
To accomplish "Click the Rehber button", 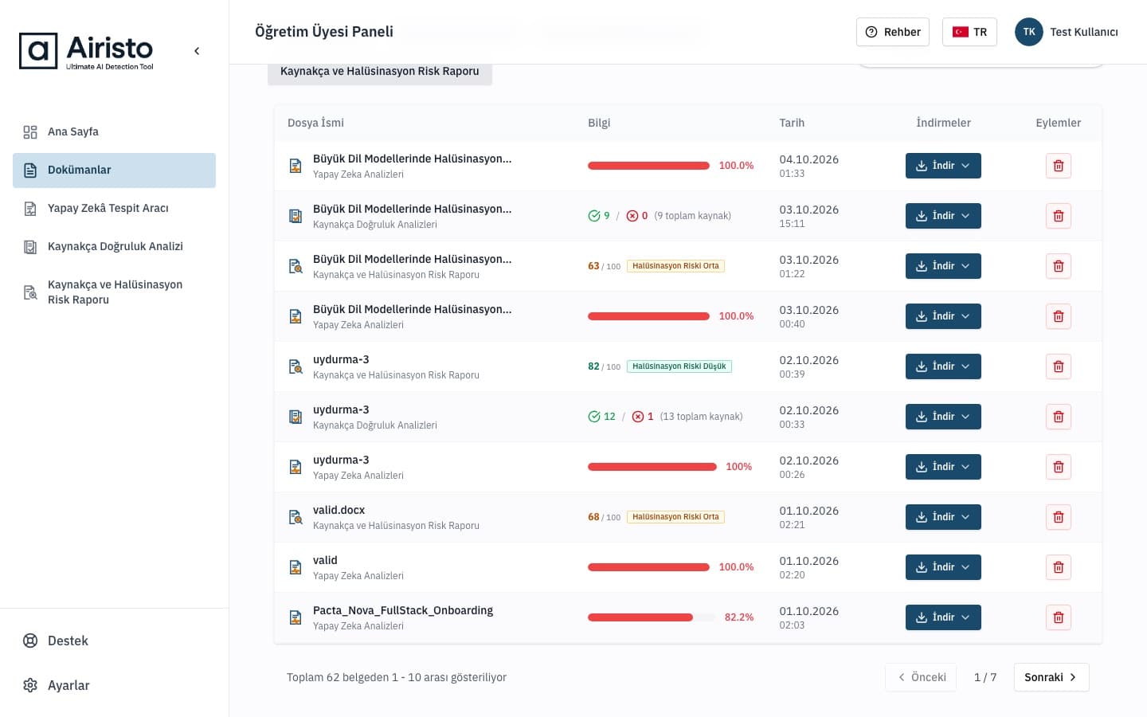I will (x=893, y=32).
